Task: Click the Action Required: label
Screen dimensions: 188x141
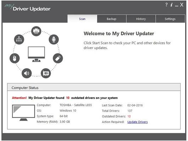Action: click(113, 122)
